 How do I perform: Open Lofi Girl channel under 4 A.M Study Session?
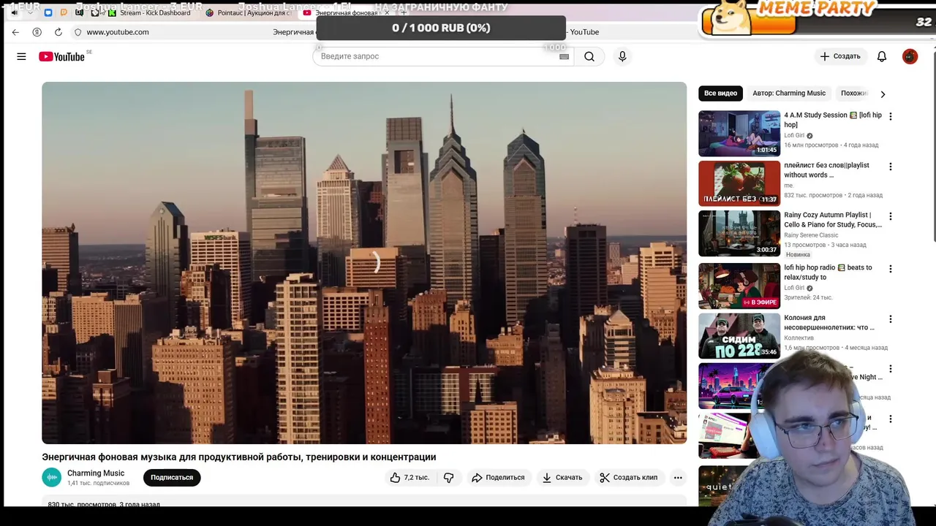794,135
